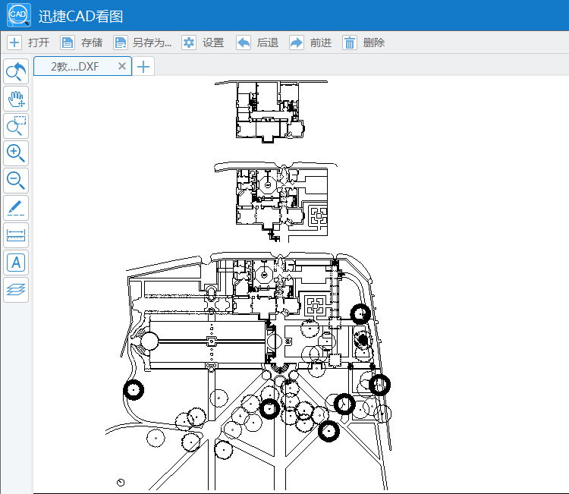
Task: Click the zoom in magnifier
Action: pyautogui.click(x=16, y=153)
